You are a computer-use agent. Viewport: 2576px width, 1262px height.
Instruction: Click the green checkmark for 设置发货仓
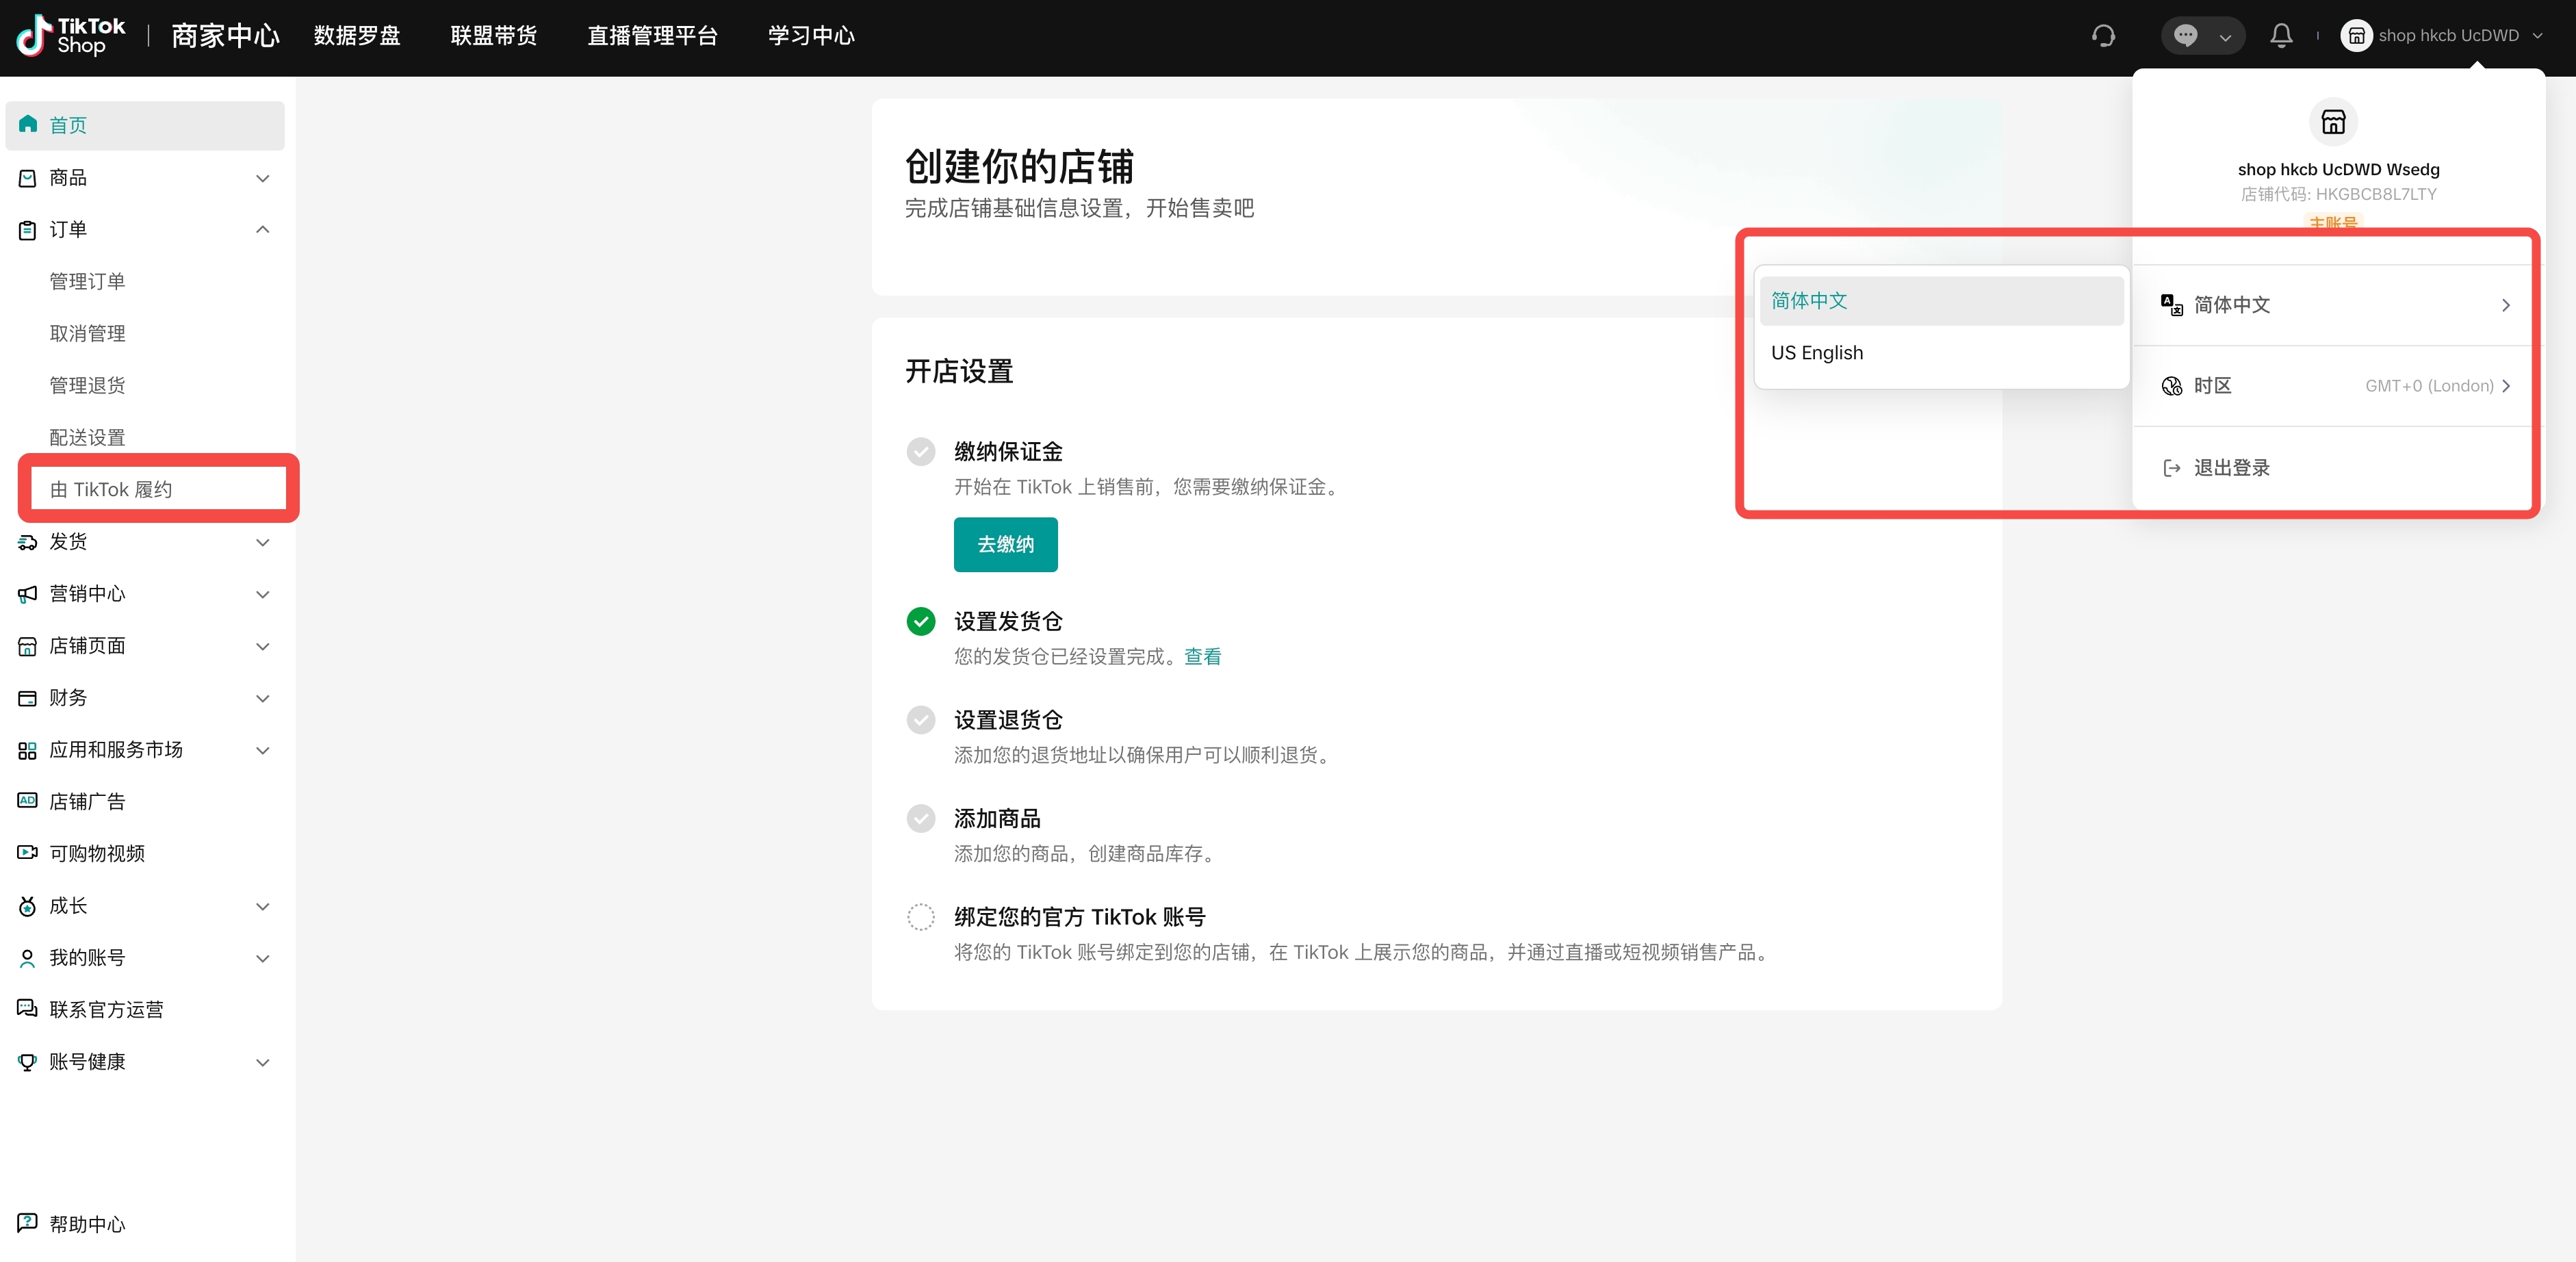click(x=921, y=621)
